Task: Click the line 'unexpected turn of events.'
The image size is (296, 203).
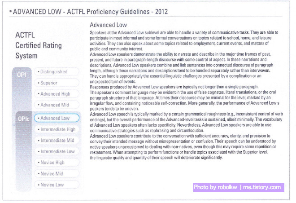Action: pos(113,82)
